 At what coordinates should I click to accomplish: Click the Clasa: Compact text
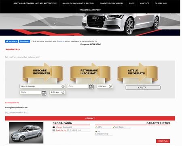(x=64, y=127)
